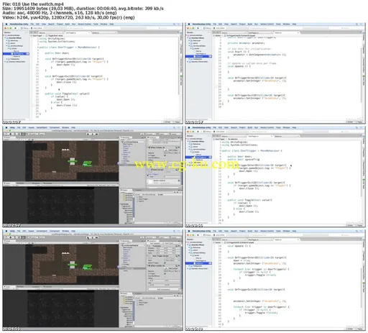Open File menu in first DoorTrigger code frame
The width and height of the screenshot is (368, 333).
[x=32, y=24]
